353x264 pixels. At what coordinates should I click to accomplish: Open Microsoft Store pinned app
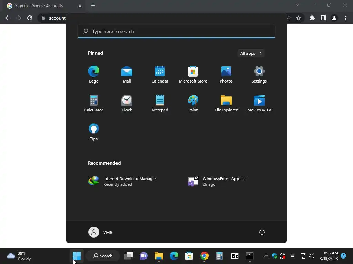coord(193,75)
